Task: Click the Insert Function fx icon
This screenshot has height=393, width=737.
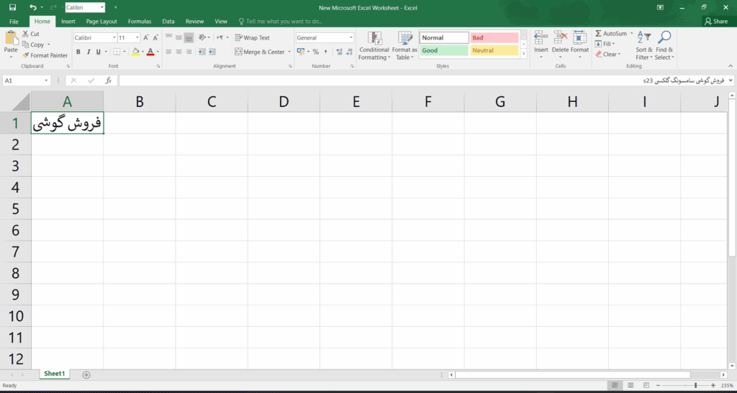Action: point(108,80)
